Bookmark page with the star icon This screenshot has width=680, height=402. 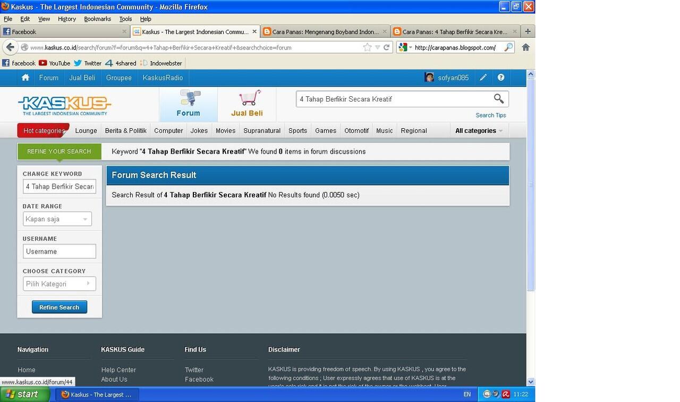367,47
